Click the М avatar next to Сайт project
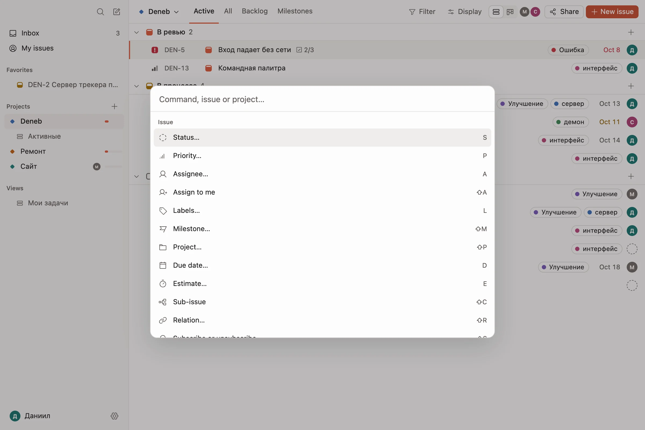This screenshot has width=645, height=430. (96, 166)
